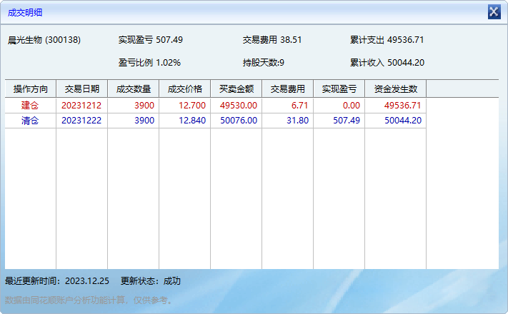Click the 成交数量 column header
The image size is (508, 314).
pos(133,89)
